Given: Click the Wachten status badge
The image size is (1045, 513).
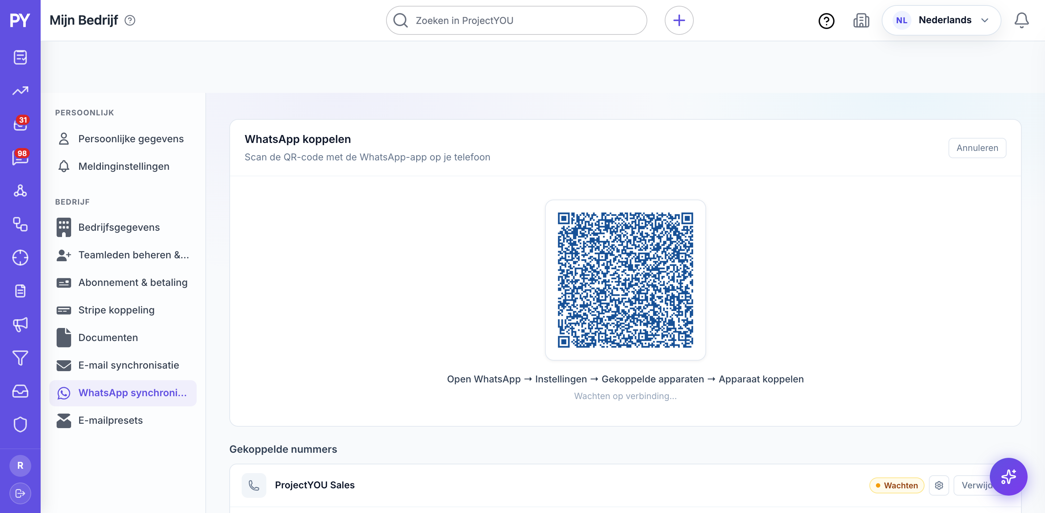Looking at the screenshot, I should click(x=897, y=485).
